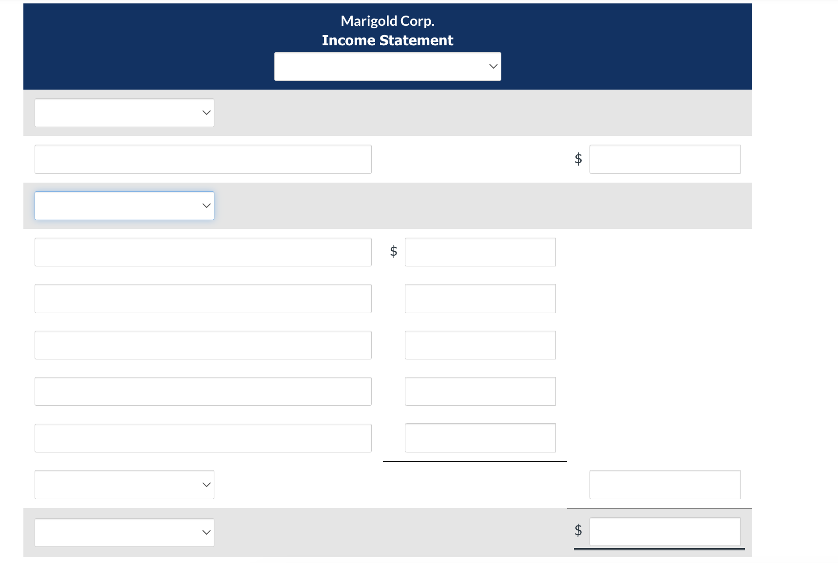Click the fourth account title field
Viewport: 838px width, 563px height.
point(203,391)
